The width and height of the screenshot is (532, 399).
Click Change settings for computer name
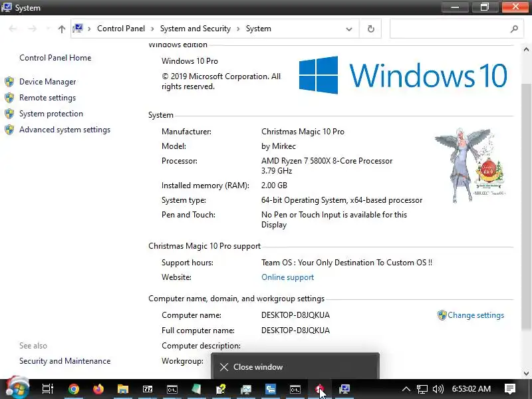tap(475, 315)
